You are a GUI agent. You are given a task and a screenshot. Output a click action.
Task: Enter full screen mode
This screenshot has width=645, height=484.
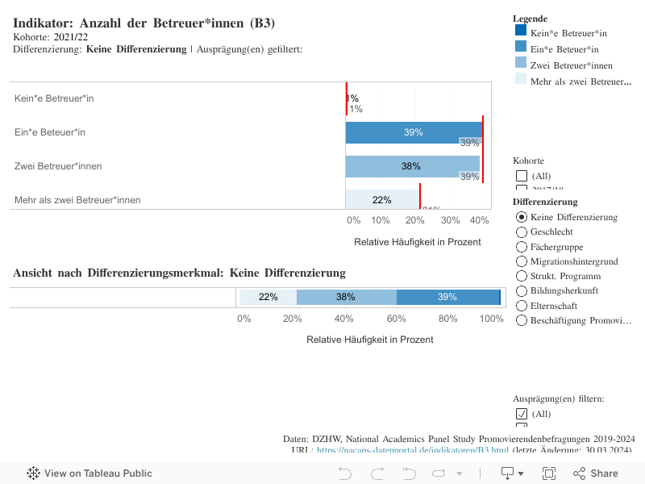(x=549, y=474)
